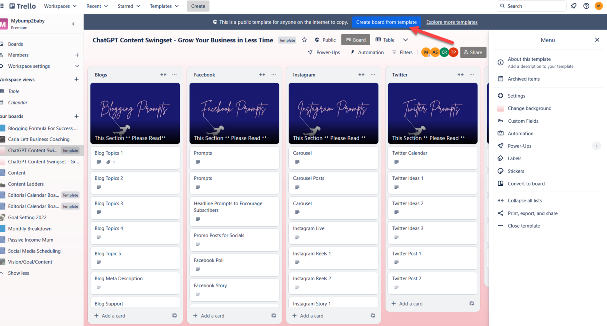This screenshot has height=326, width=607.
Task: Click the TP member avatar
Action: pyautogui.click(x=453, y=52)
